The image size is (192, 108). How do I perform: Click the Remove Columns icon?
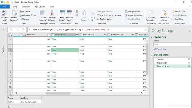pos(52,13)
